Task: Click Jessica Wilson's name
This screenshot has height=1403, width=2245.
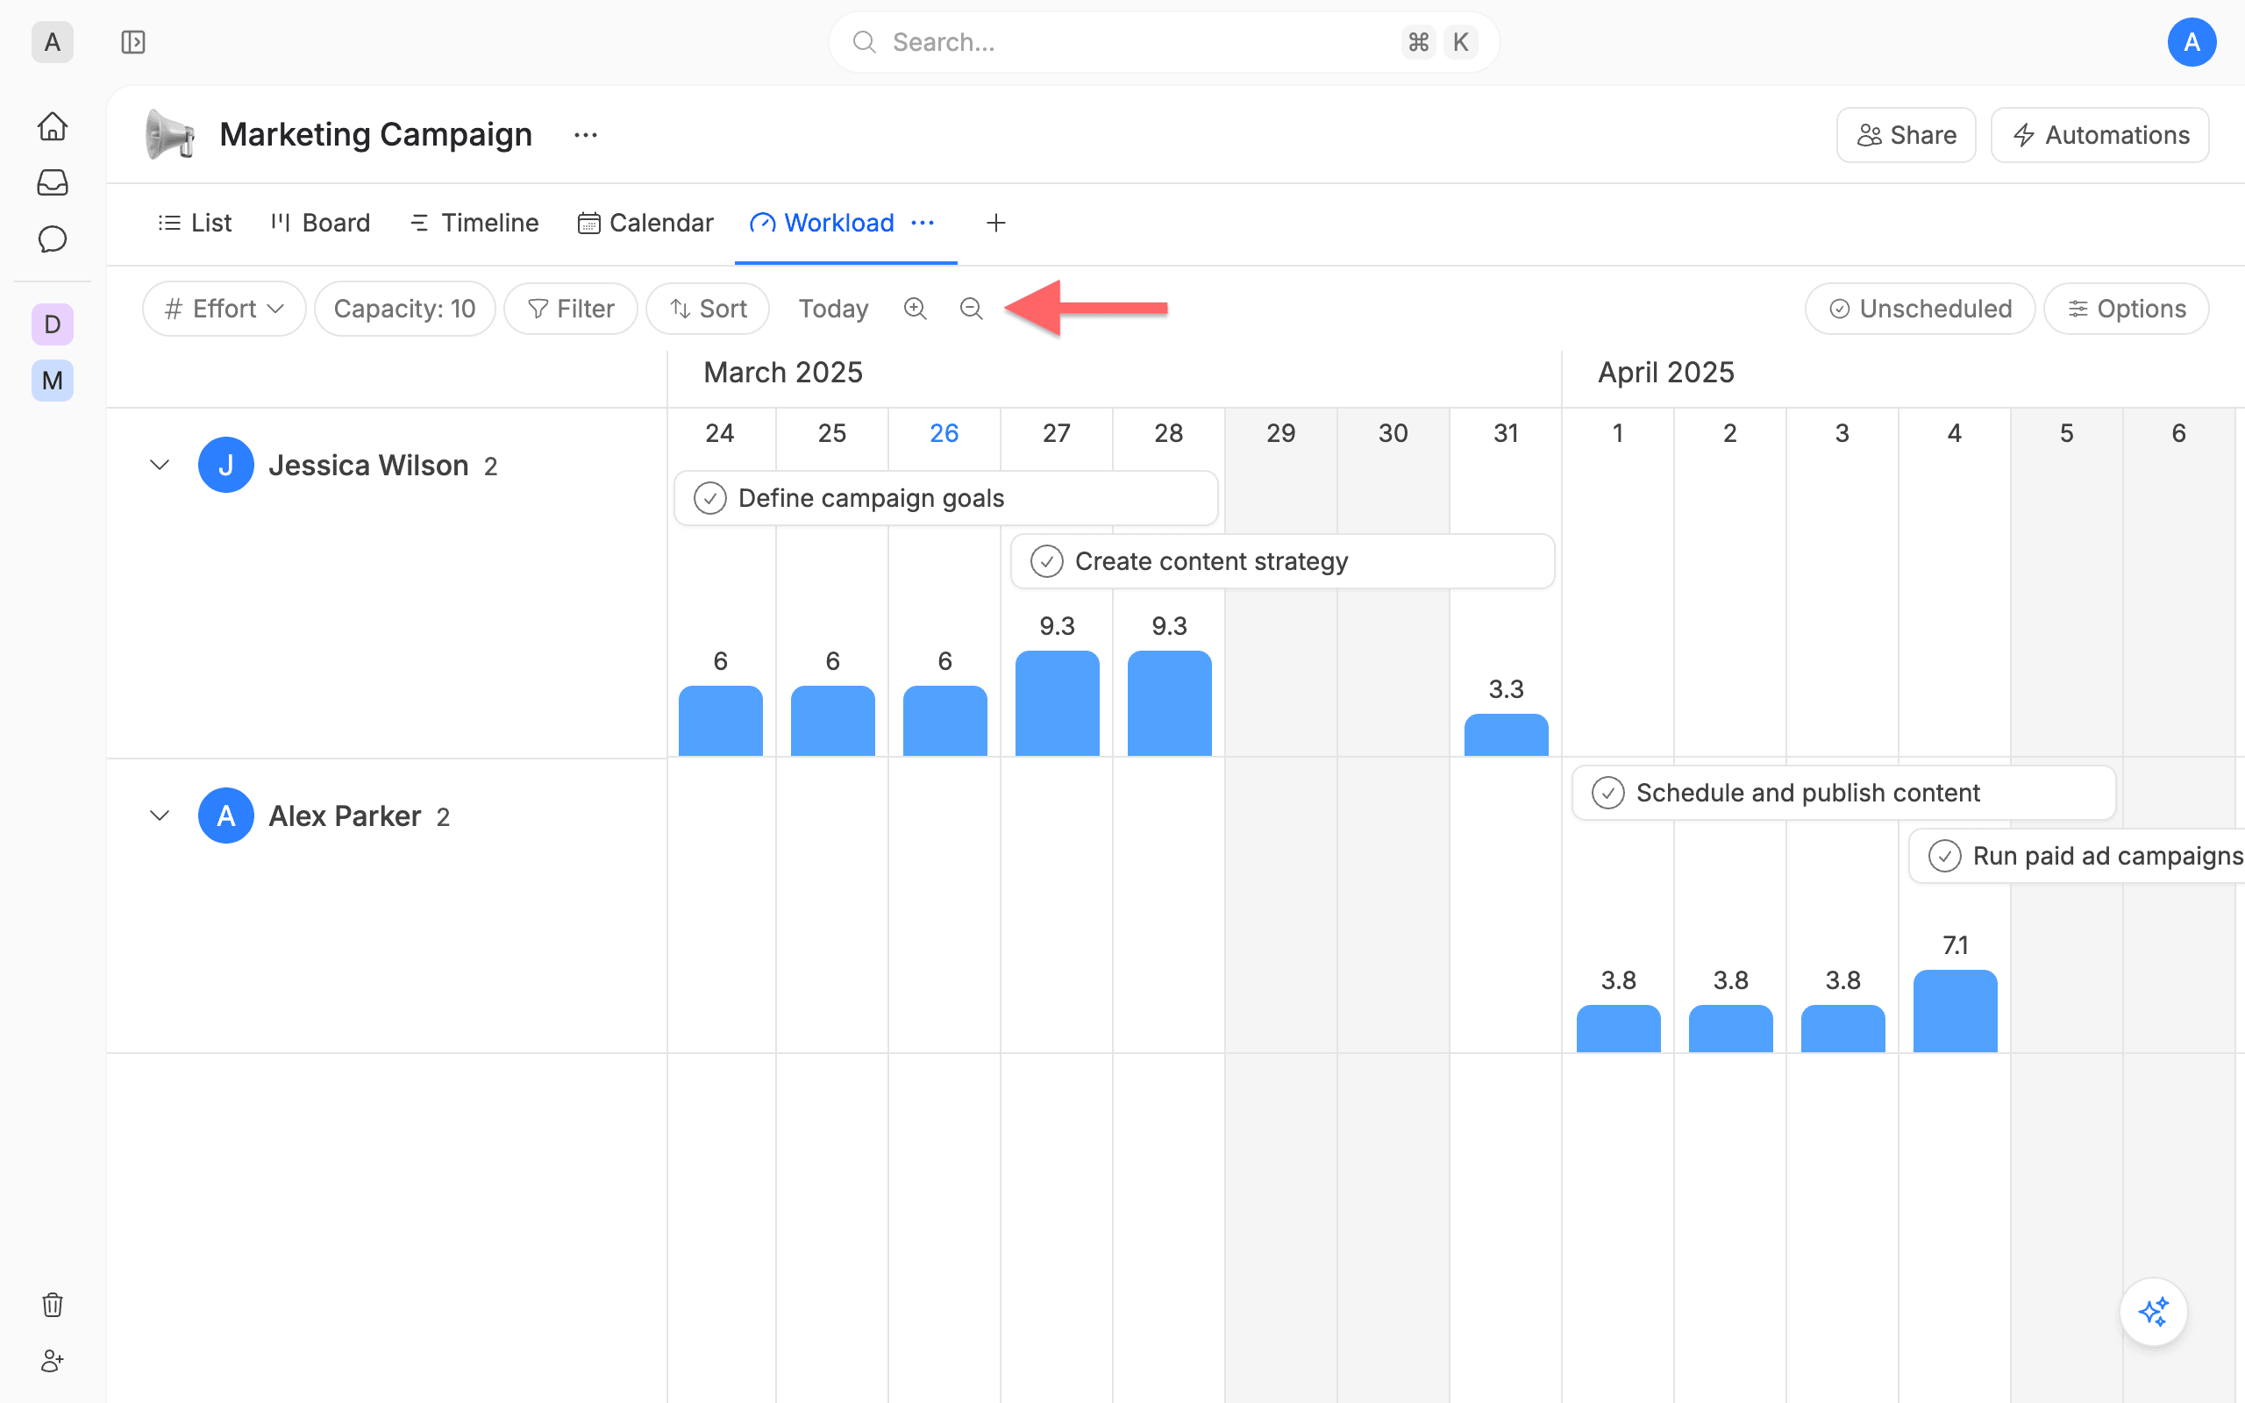Action: point(368,465)
